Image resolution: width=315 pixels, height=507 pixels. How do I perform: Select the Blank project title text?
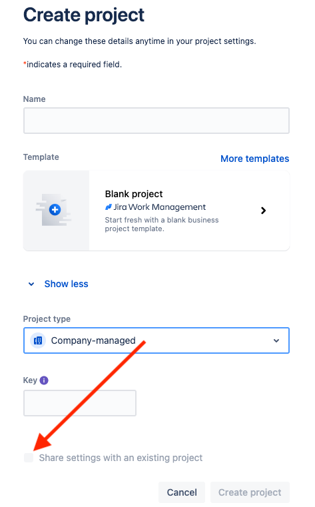[x=134, y=194]
